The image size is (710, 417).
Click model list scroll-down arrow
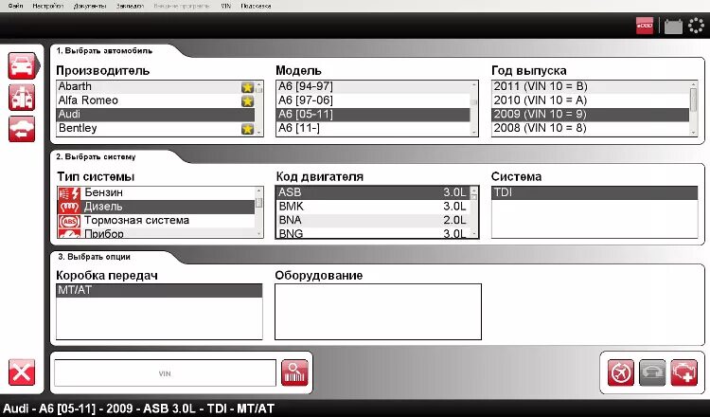tap(474, 133)
